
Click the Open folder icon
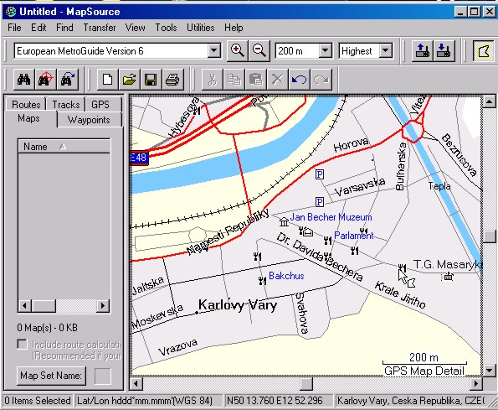[129, 79]
